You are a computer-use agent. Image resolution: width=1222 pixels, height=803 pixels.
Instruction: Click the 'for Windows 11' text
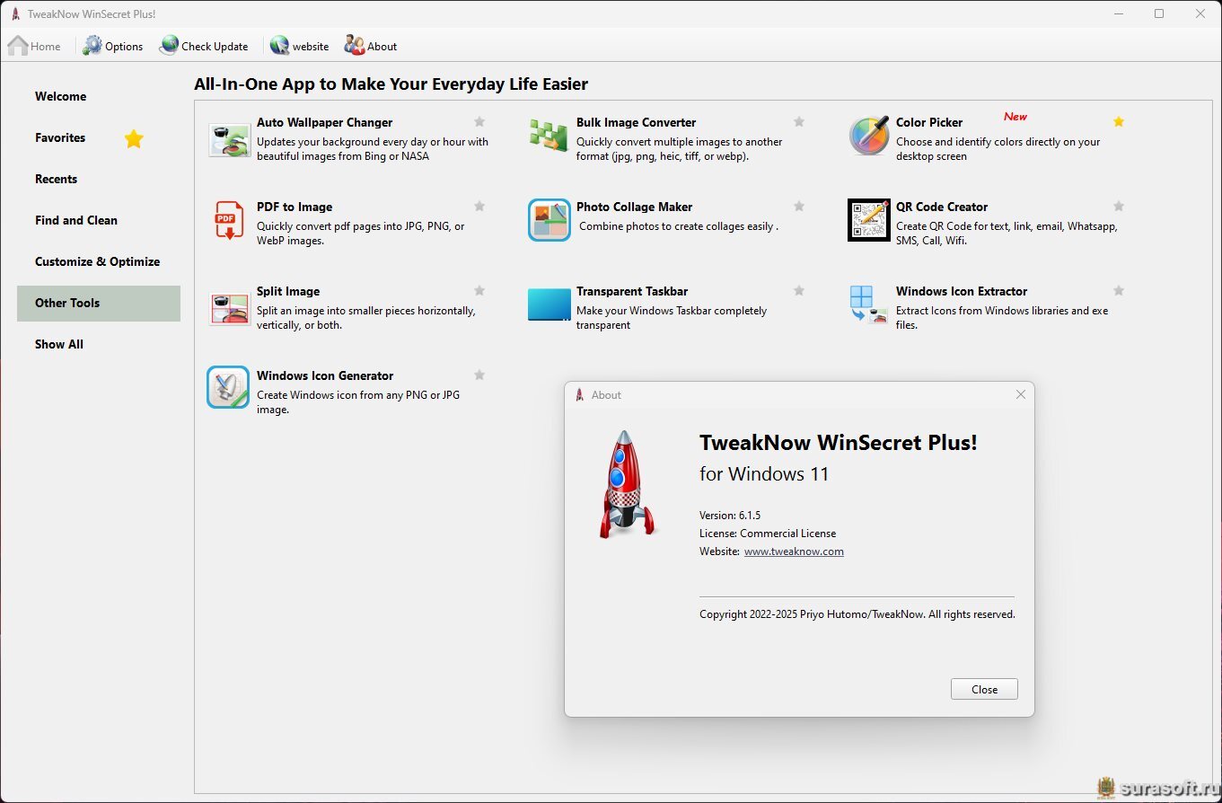[x=764, y=473]
